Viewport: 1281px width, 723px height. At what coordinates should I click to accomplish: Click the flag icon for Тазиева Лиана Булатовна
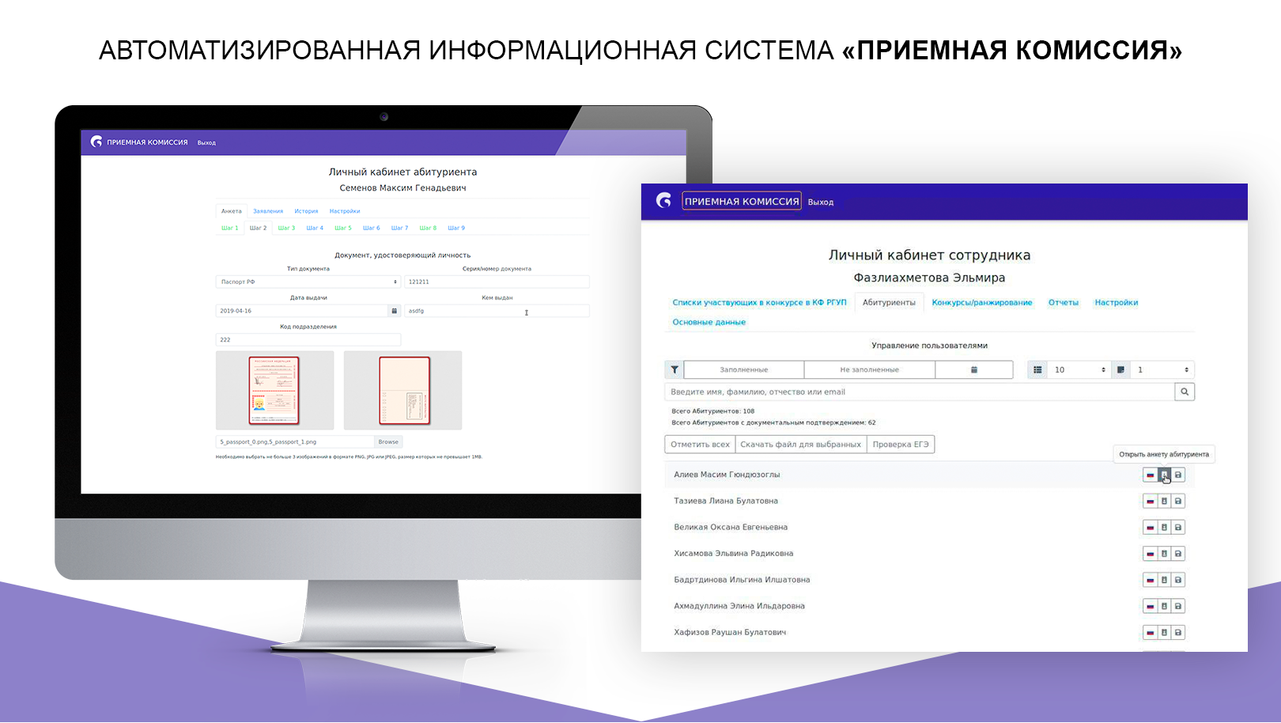click(x=1151, y=502)
